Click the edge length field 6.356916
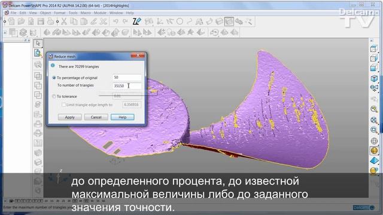The image size is (383, 215). pos(132,105)
